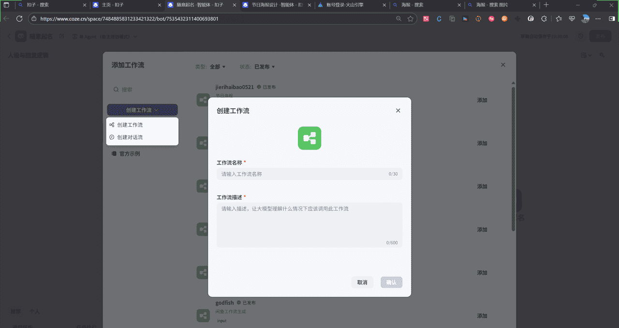
Task: Click the search magnifier in 添加工作流 panel
Action: 116,89
